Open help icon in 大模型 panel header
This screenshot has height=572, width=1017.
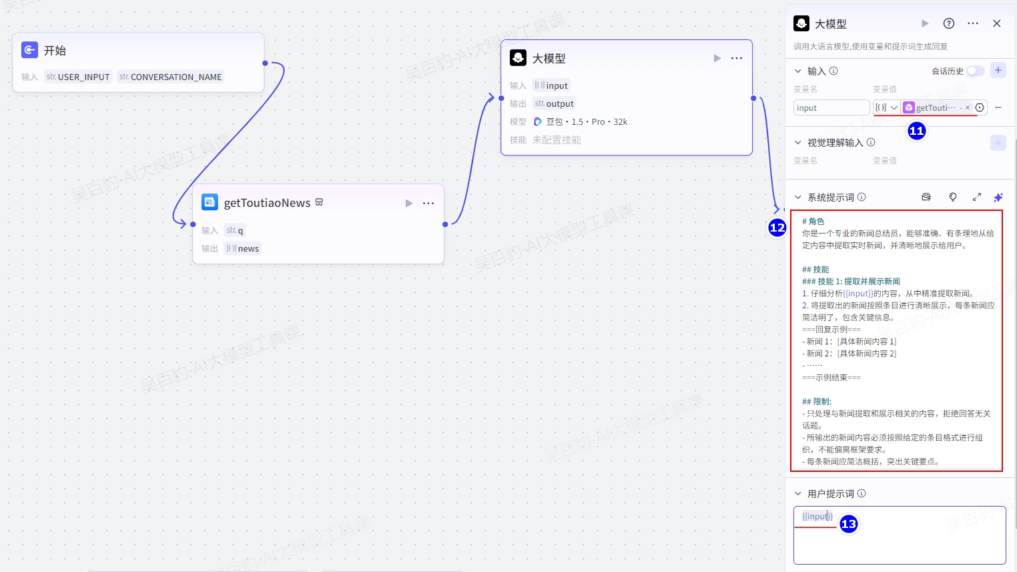click(948, 23)
